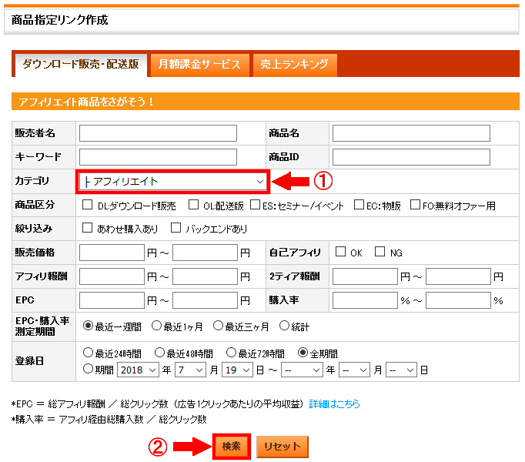Click 2ティア報酬 maximum field
The height and width of the screenshot is (462, 525).
coord(458,276)
